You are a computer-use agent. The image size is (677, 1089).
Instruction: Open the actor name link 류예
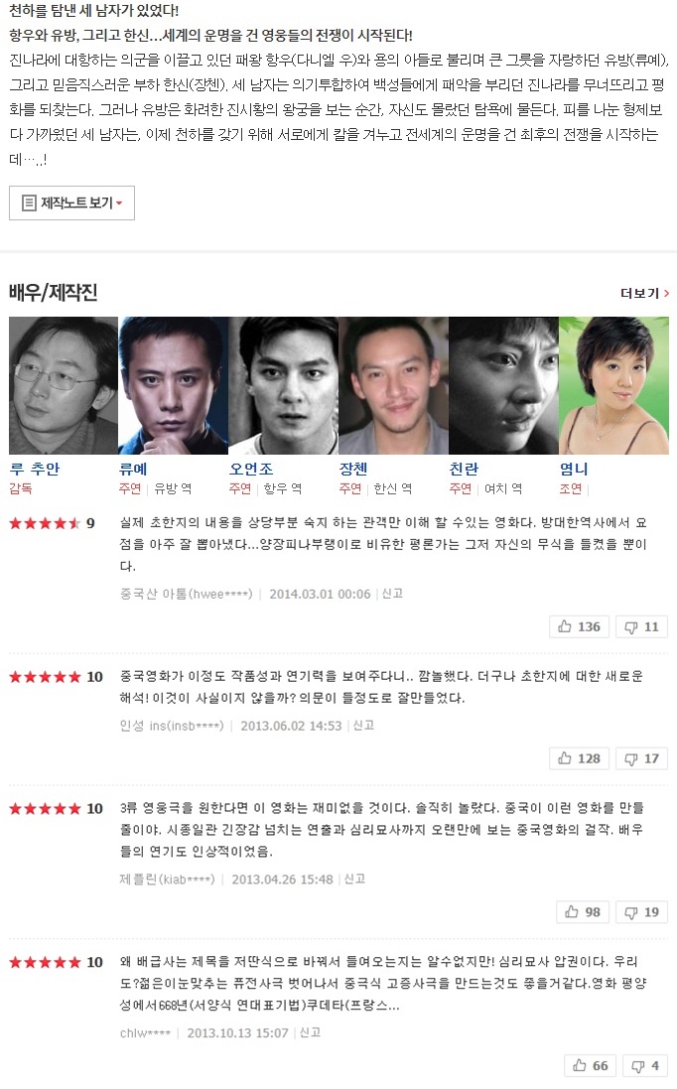click(133, 469)
